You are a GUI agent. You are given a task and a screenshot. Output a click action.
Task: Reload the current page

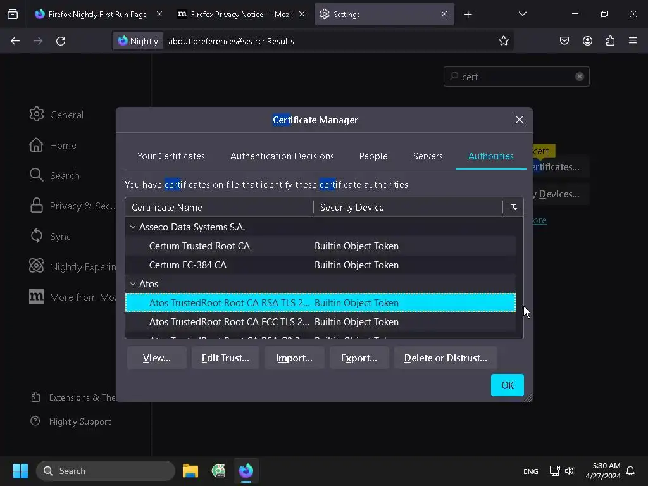click(61, 41)
